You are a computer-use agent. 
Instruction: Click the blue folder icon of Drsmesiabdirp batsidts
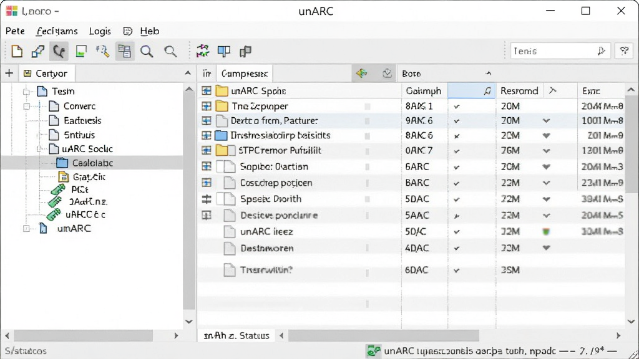[221, 135]
